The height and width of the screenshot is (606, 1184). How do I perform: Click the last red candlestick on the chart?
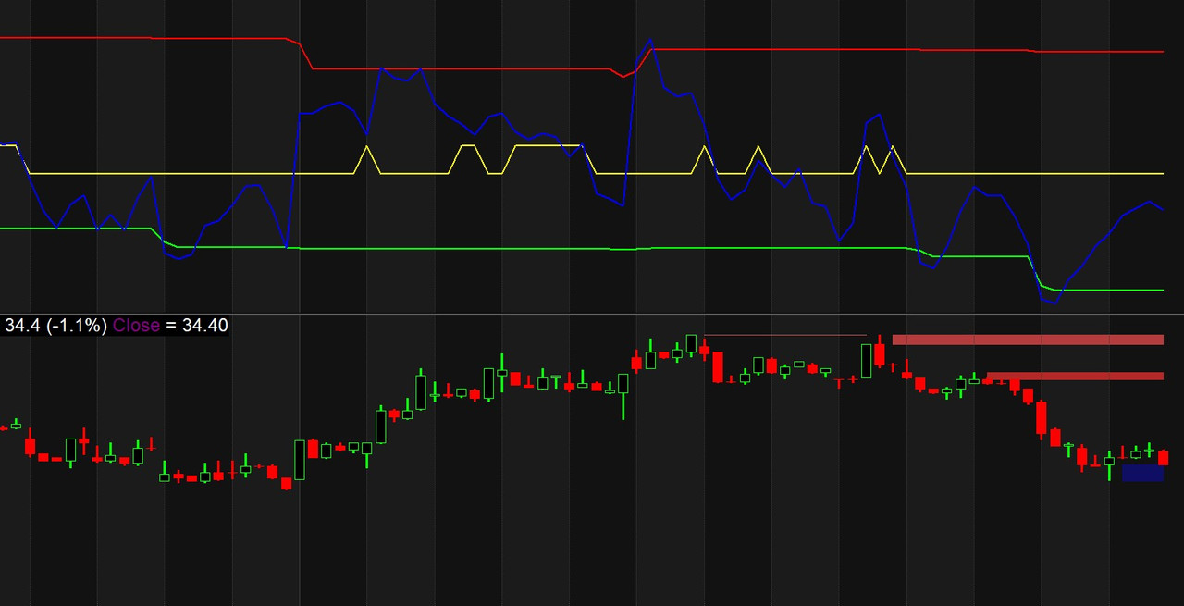click(x=1164, y=458)
